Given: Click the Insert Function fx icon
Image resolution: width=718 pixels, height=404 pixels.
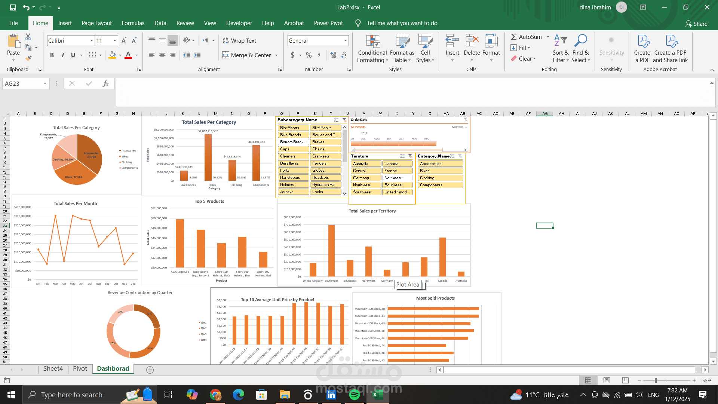Looking at the screenshot, I should point(105,83).
